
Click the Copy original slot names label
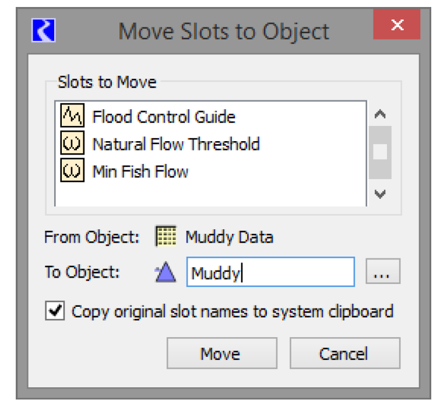click(x=232, y=311)
